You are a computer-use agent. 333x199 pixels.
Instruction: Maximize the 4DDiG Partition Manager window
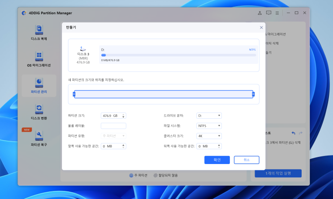(x=296, y=13)
